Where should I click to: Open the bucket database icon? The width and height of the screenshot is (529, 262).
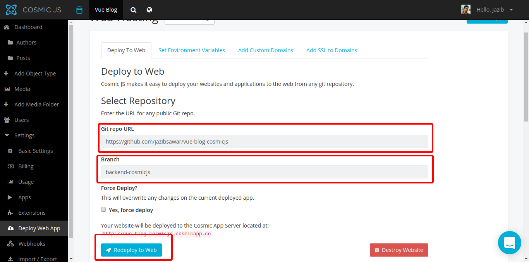(x=79, y=10)
